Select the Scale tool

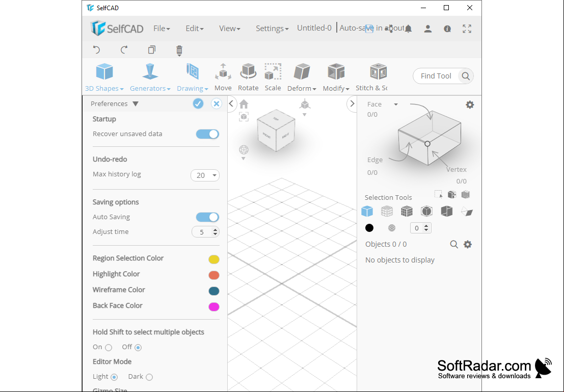(273, 77)
